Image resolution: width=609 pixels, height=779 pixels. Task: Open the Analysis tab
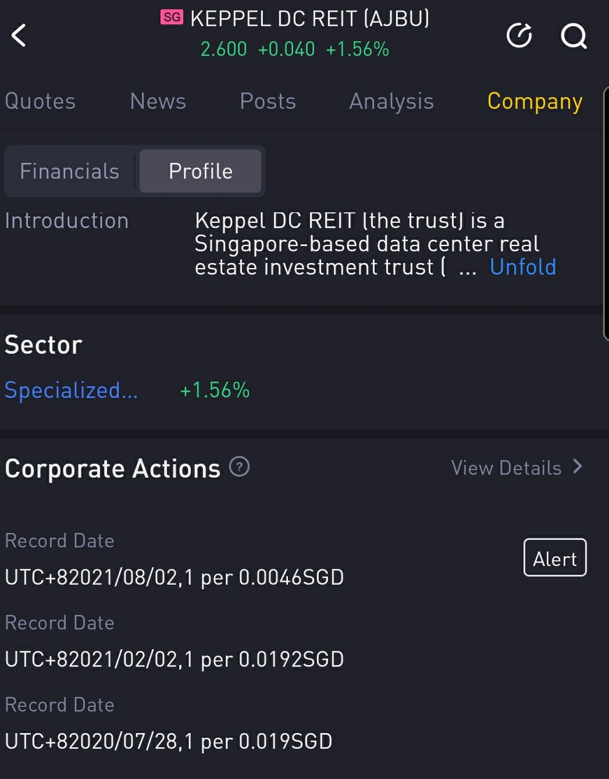pyautogui.click(x=391, y=101)
